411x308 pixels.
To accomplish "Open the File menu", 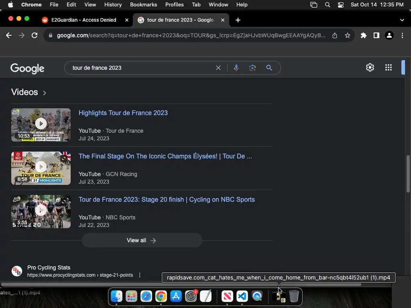I will click(x=54, y=4).
